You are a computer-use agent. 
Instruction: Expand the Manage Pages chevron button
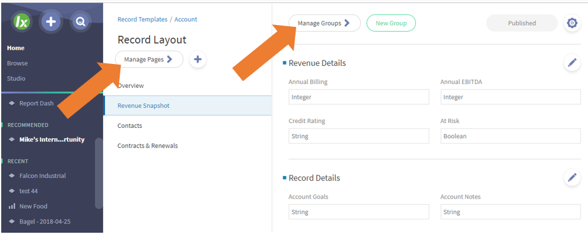coord(149,59)
